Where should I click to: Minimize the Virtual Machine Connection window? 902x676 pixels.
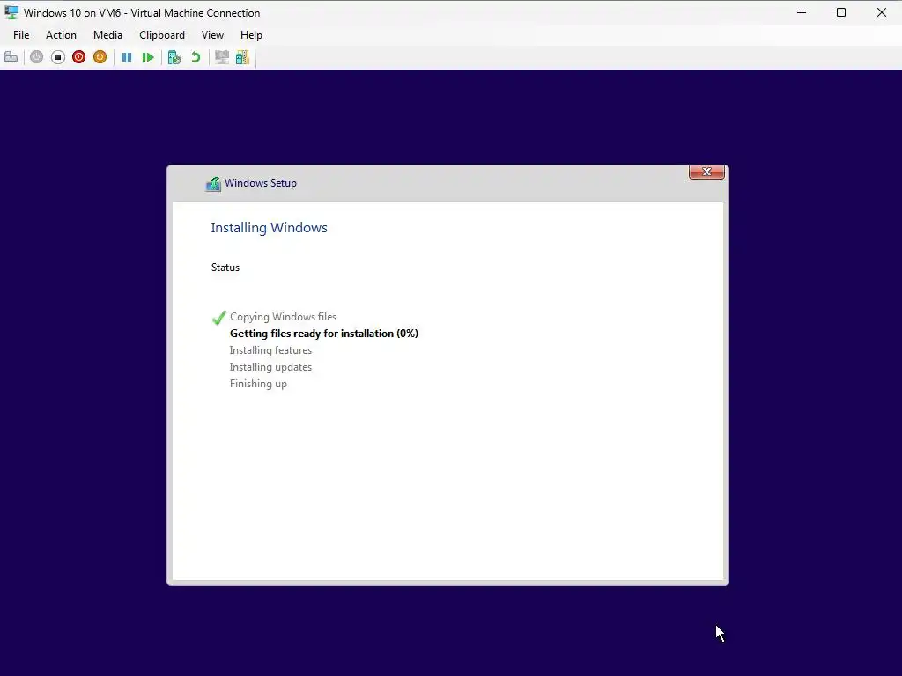[802, 12]
